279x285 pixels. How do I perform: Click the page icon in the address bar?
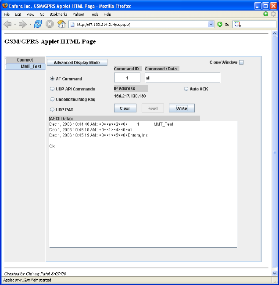click(x=72, y=24)
